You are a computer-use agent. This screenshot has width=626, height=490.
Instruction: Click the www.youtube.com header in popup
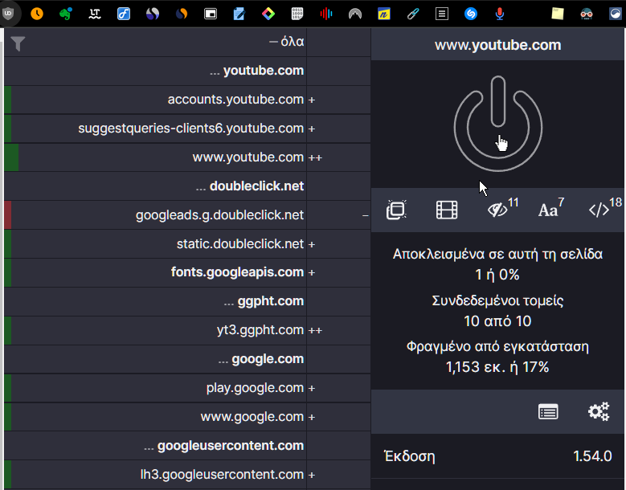point(498,45)
